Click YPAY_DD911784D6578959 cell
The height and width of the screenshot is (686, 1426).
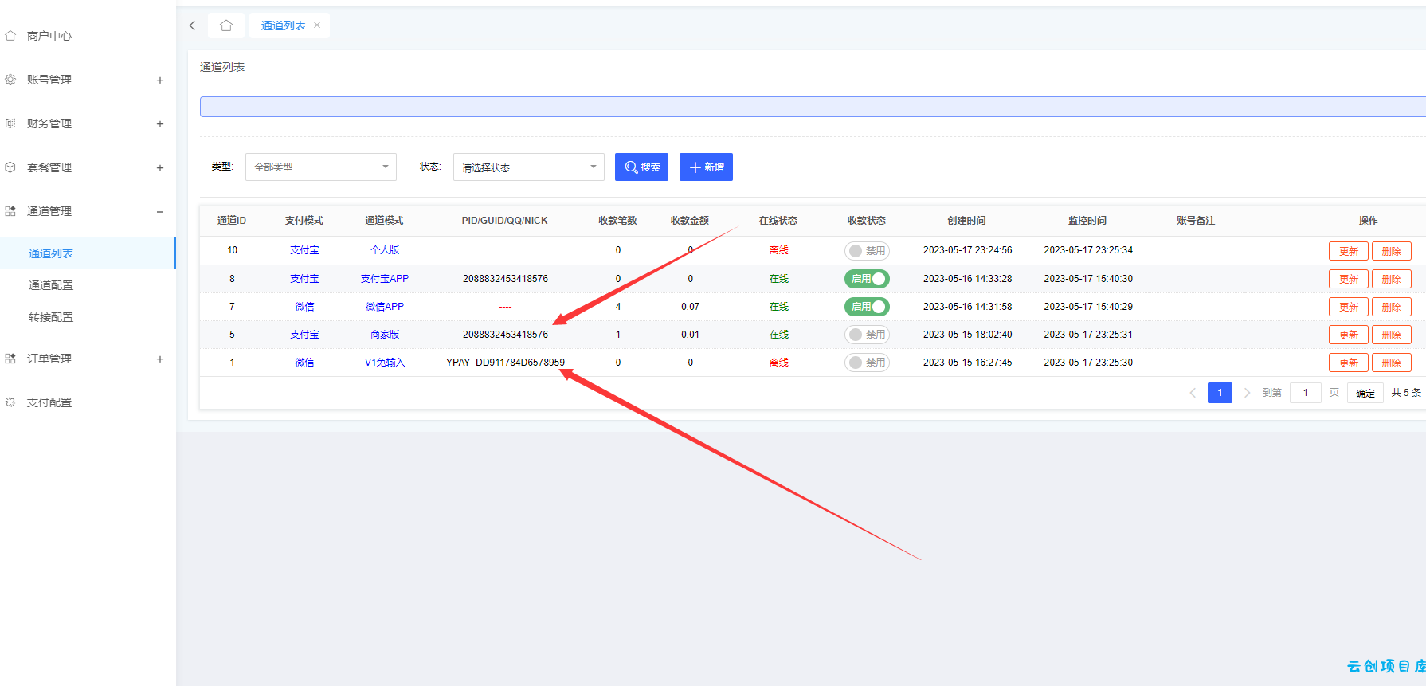505,363
